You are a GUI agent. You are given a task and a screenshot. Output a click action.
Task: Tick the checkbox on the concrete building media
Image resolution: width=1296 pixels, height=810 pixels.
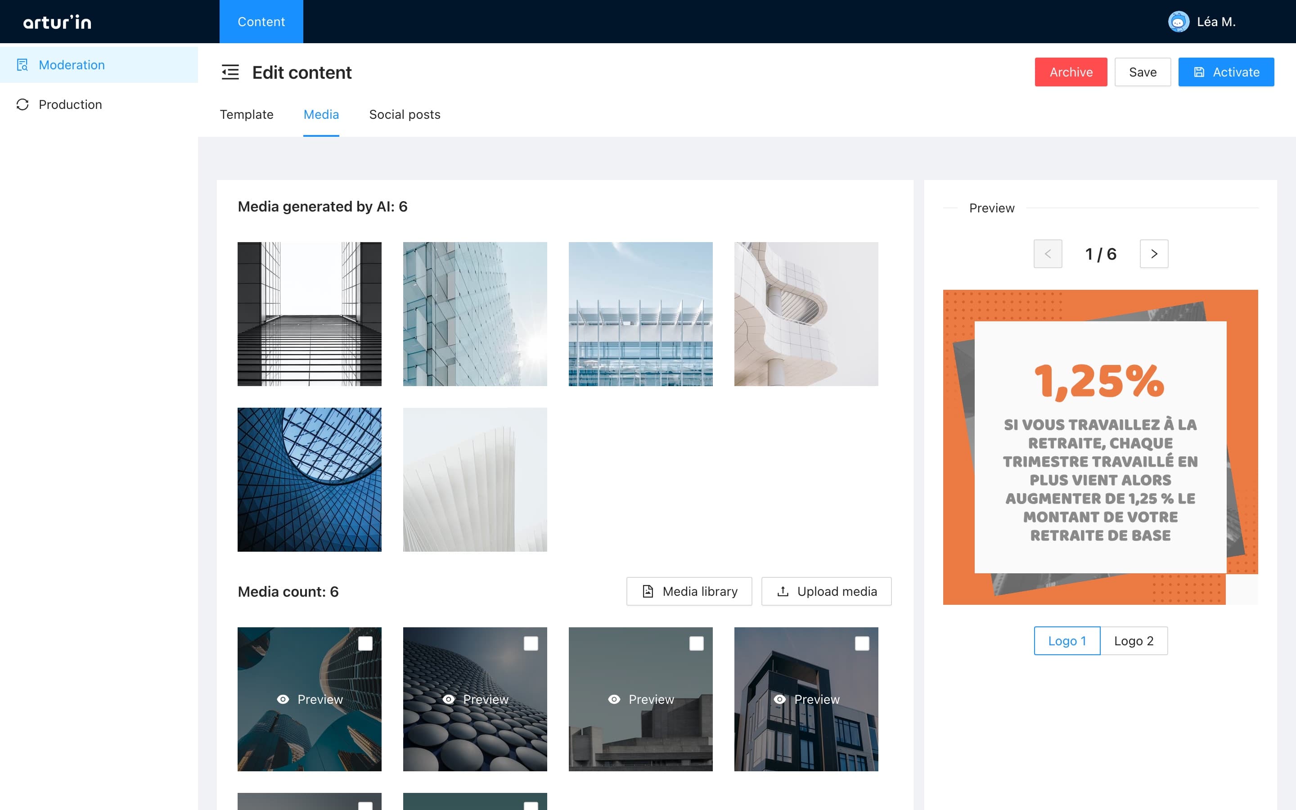tap(696, 643)
